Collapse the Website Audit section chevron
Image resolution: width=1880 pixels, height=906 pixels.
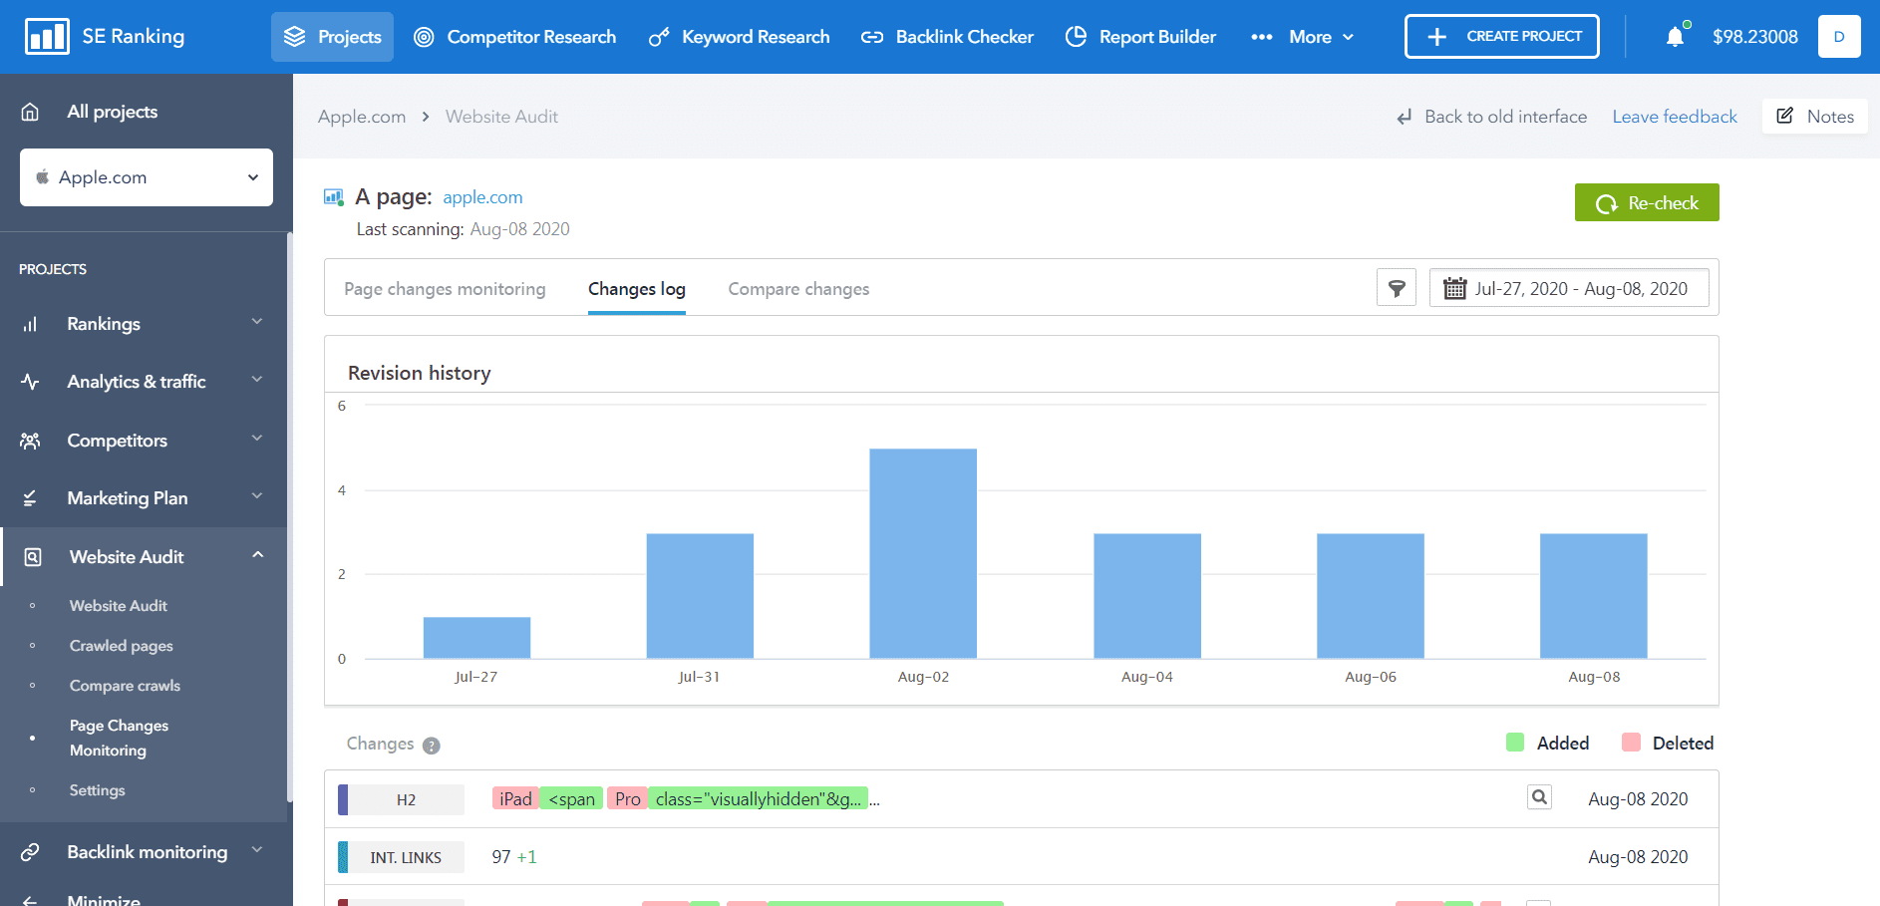pyautogui.click(x=258, y=555)
